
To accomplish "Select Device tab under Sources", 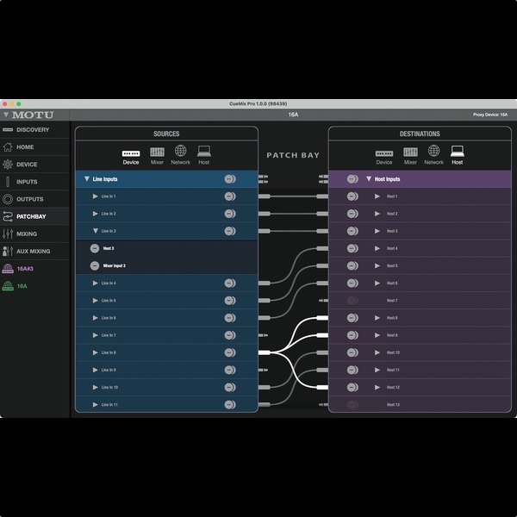I will [131, 157].
